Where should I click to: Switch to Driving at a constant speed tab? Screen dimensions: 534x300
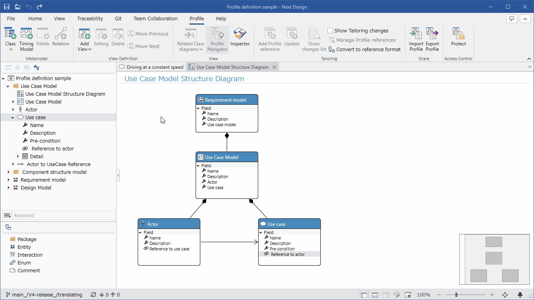(x=151, y=67)
